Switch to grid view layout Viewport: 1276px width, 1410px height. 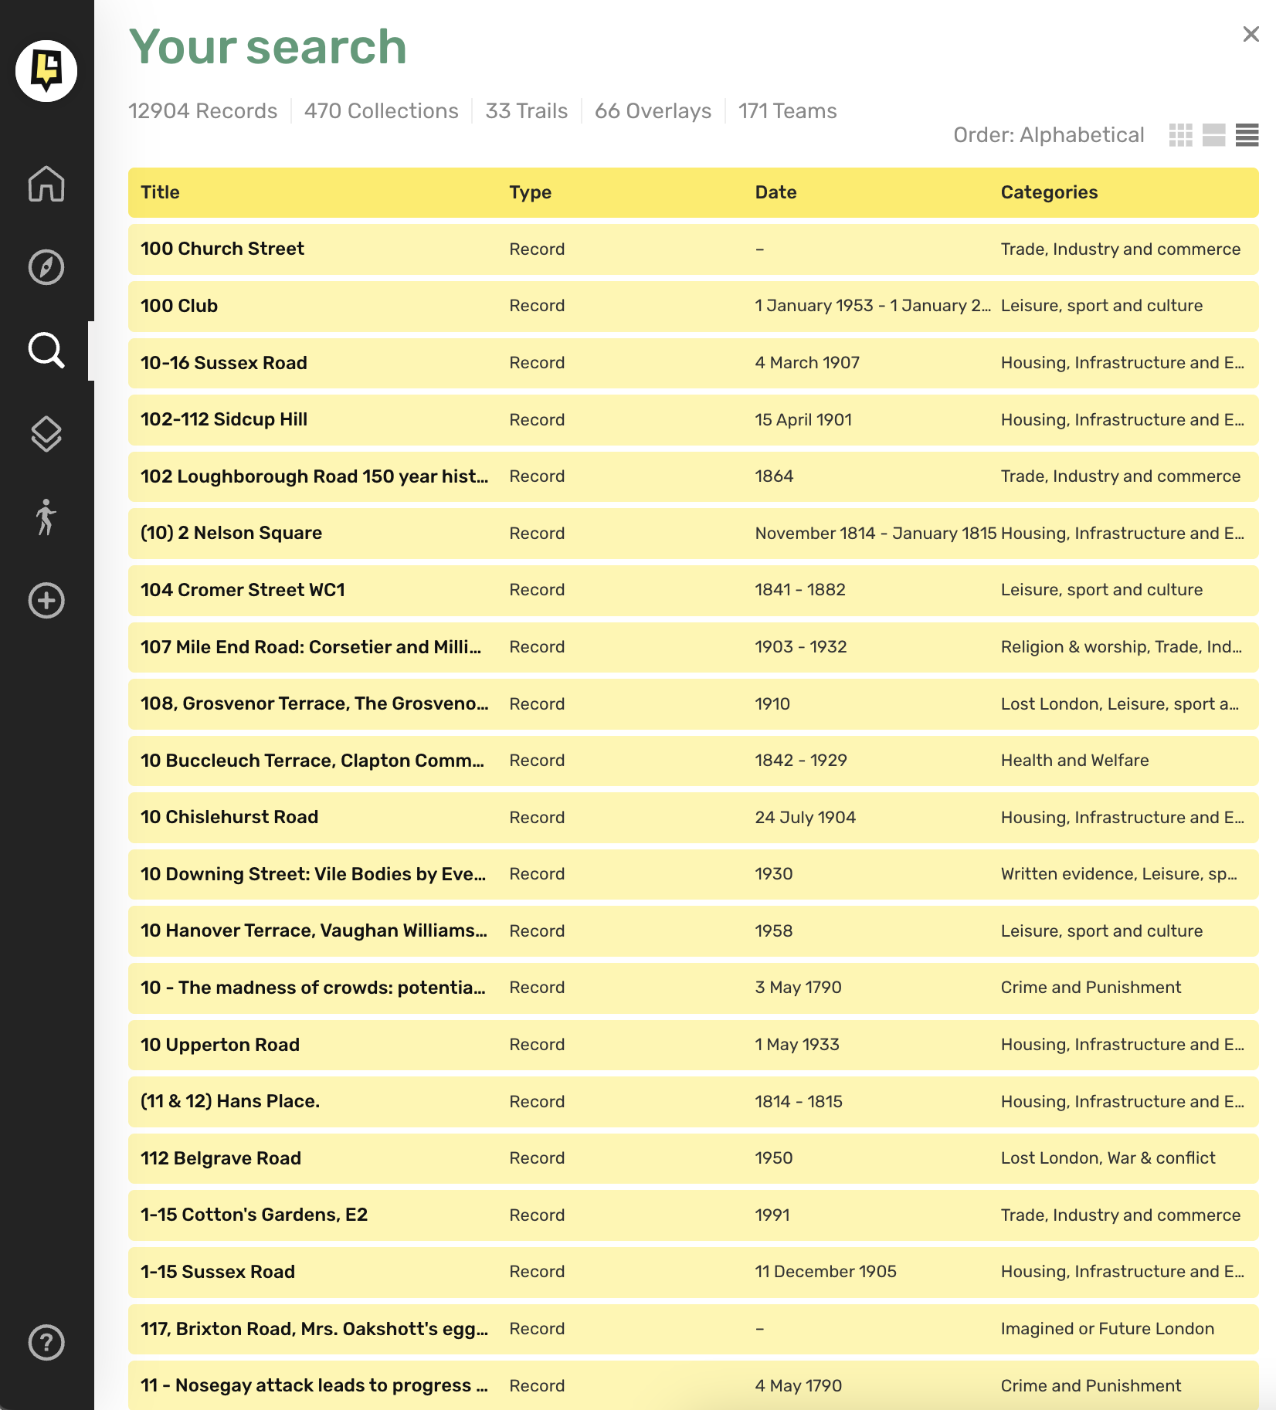1180,135
